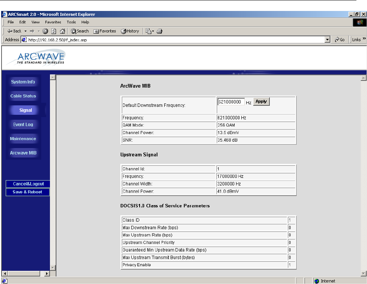This screenshot has width=367, height=284.
Task: Open the Cable Status page
Action: click(x=23, y=96)
